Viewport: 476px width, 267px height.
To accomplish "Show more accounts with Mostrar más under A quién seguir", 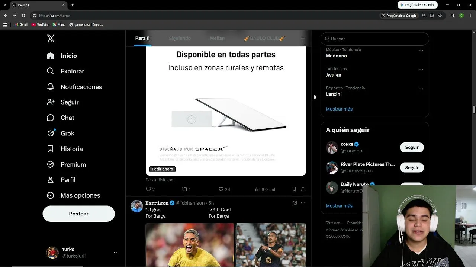I will (339, 206).
